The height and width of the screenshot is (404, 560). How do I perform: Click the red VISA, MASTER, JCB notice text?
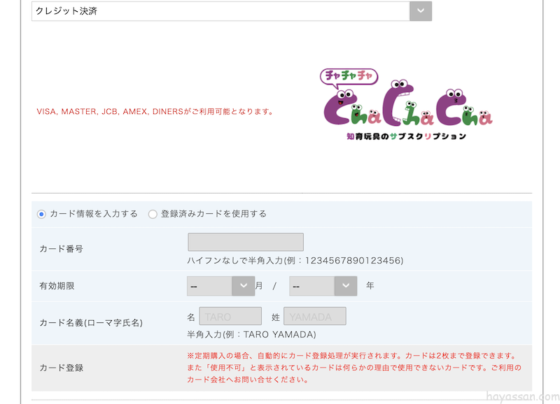tap(155, 111)
